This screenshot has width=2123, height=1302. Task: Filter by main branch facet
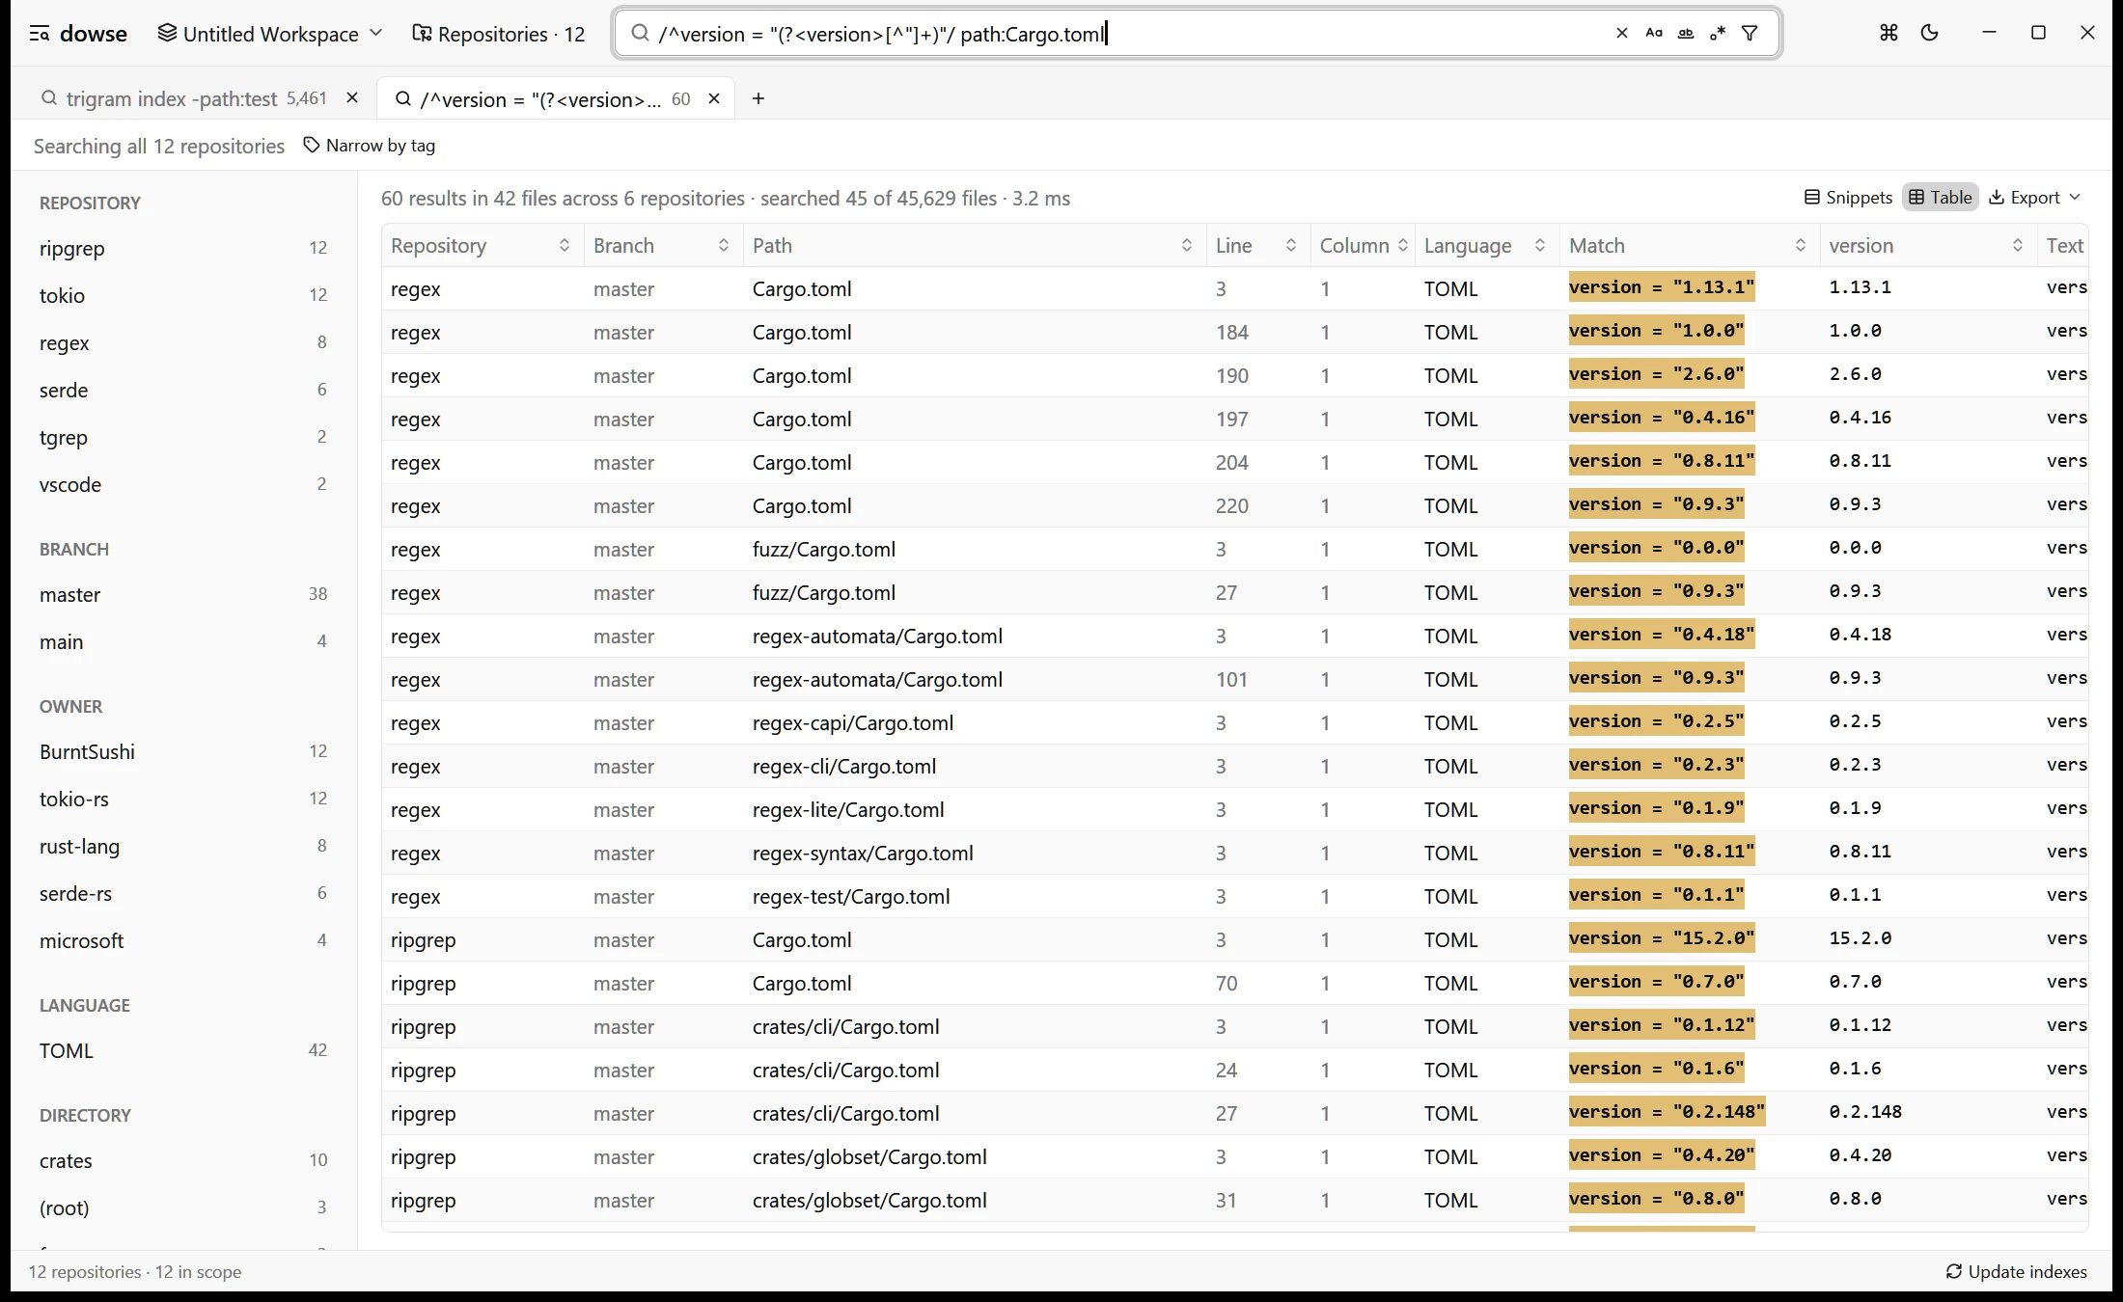coord(183,642)
